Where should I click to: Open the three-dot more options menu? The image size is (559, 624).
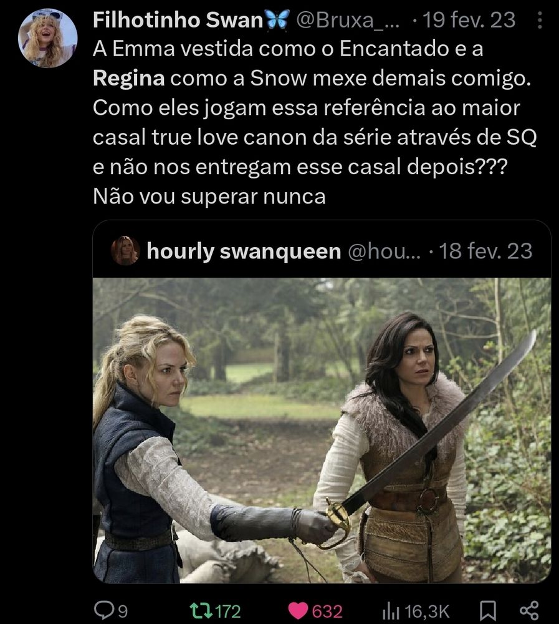540,20
